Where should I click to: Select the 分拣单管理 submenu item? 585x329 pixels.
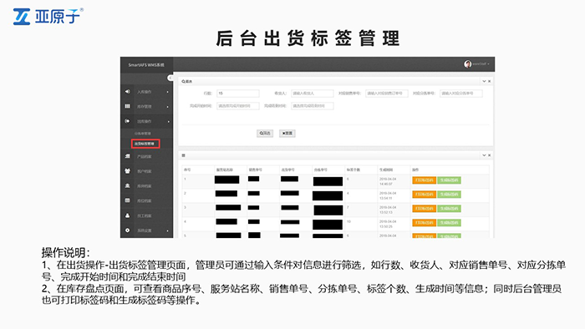coord(143,134)
